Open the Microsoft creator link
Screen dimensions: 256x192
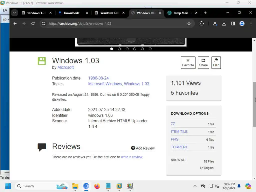pyautogui.click(x=65, y=67)
